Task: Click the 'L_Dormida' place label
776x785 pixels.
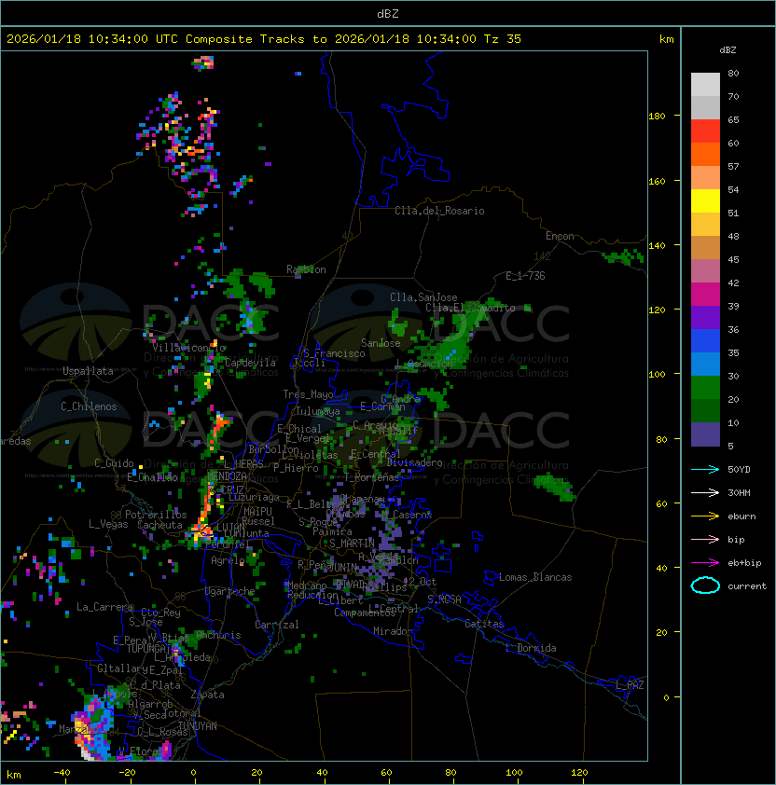Action: tap(531, 648)
